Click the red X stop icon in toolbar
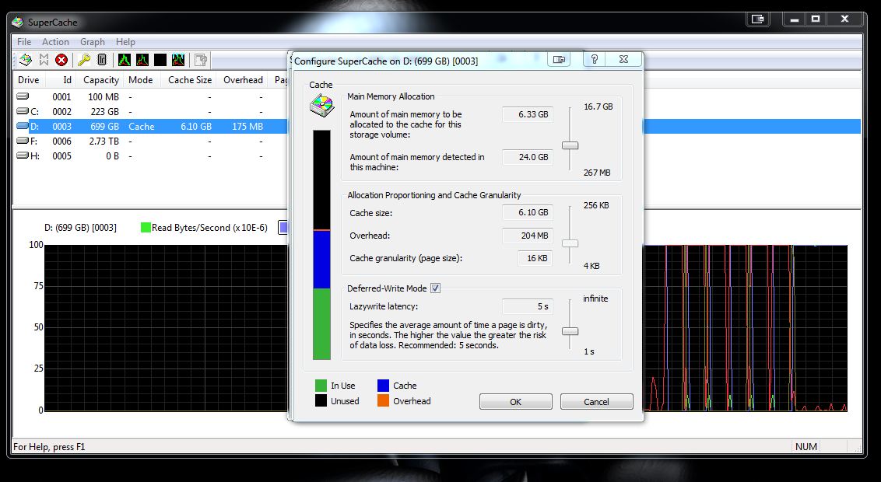 point(61,60)
